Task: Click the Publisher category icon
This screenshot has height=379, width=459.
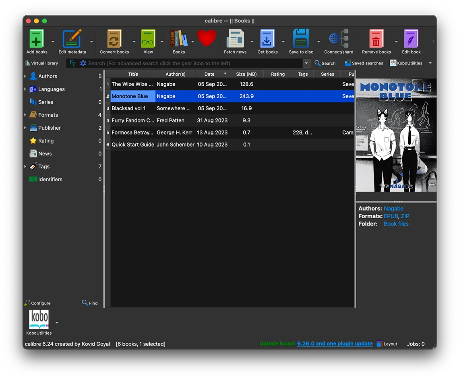Action: click(33, 128)
